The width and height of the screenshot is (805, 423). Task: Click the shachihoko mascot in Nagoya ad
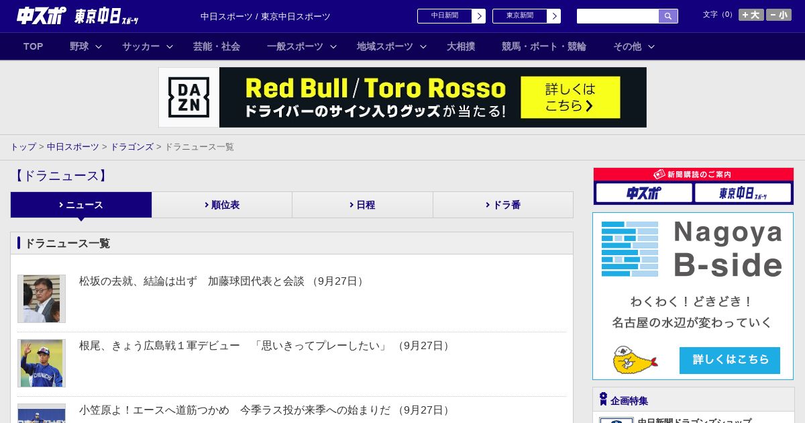[x=634, y=360]
